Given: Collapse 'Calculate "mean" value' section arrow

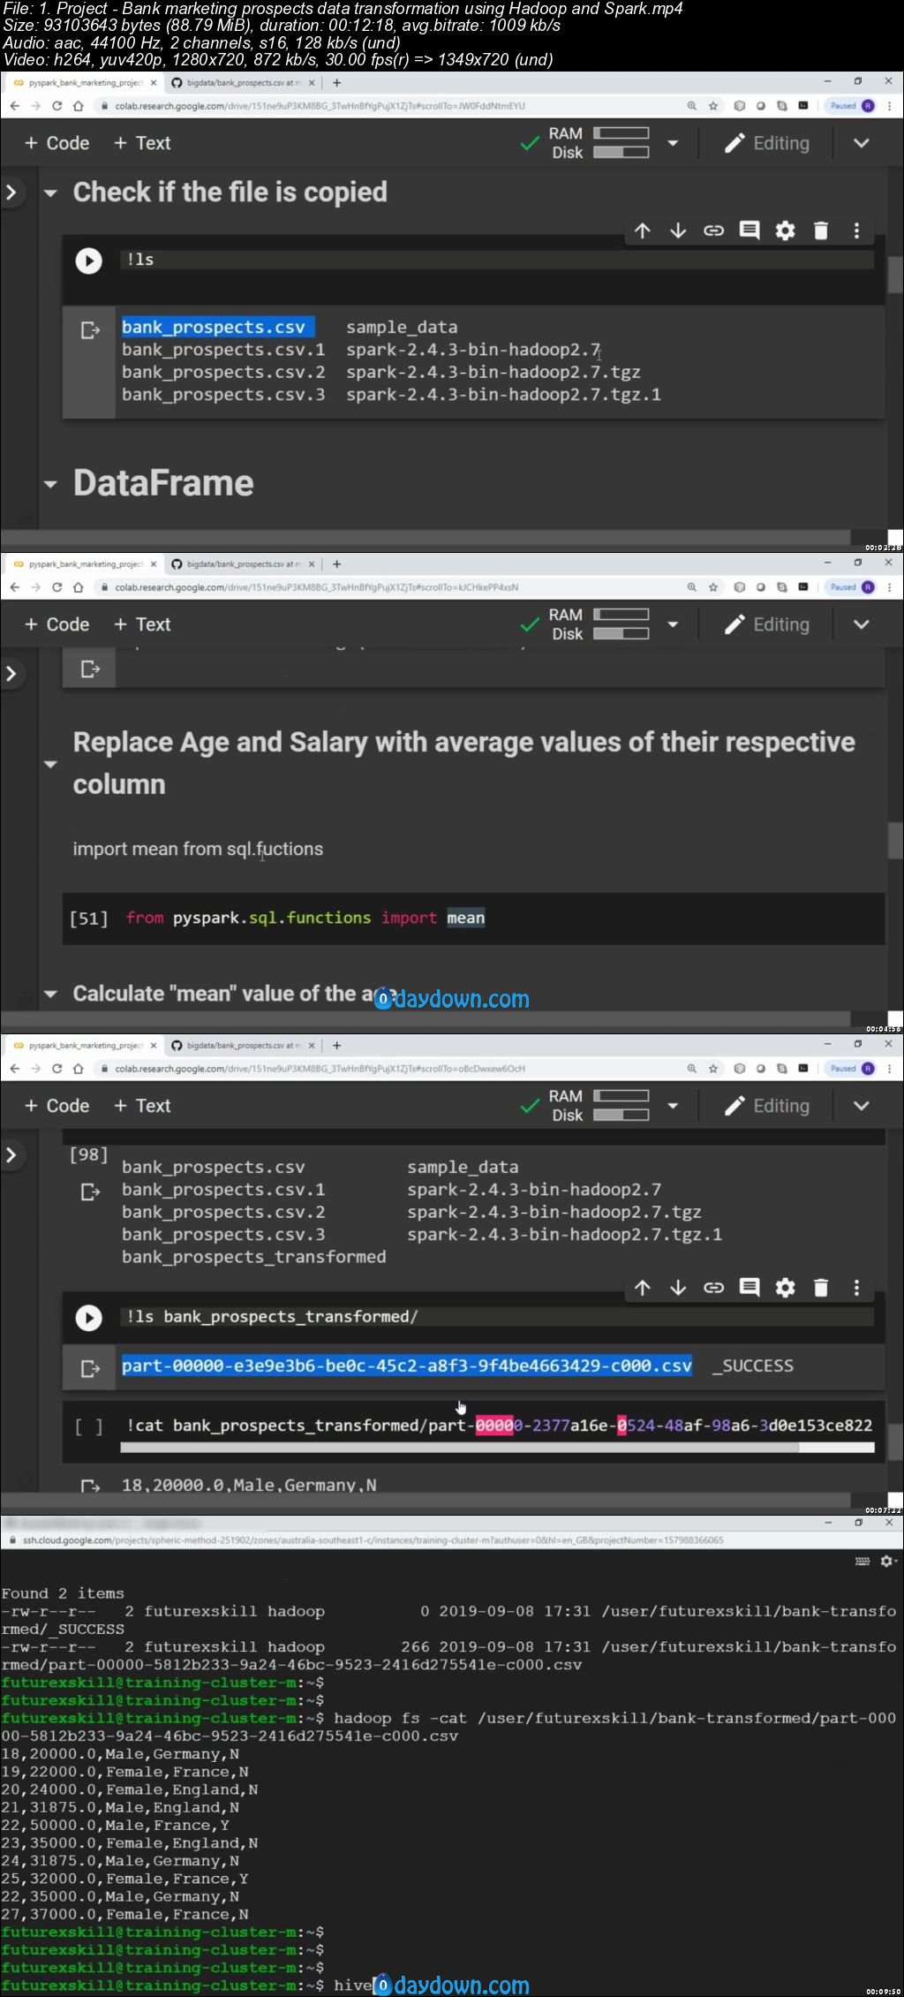Looking at the screenshot, I should tap(50, 995).
